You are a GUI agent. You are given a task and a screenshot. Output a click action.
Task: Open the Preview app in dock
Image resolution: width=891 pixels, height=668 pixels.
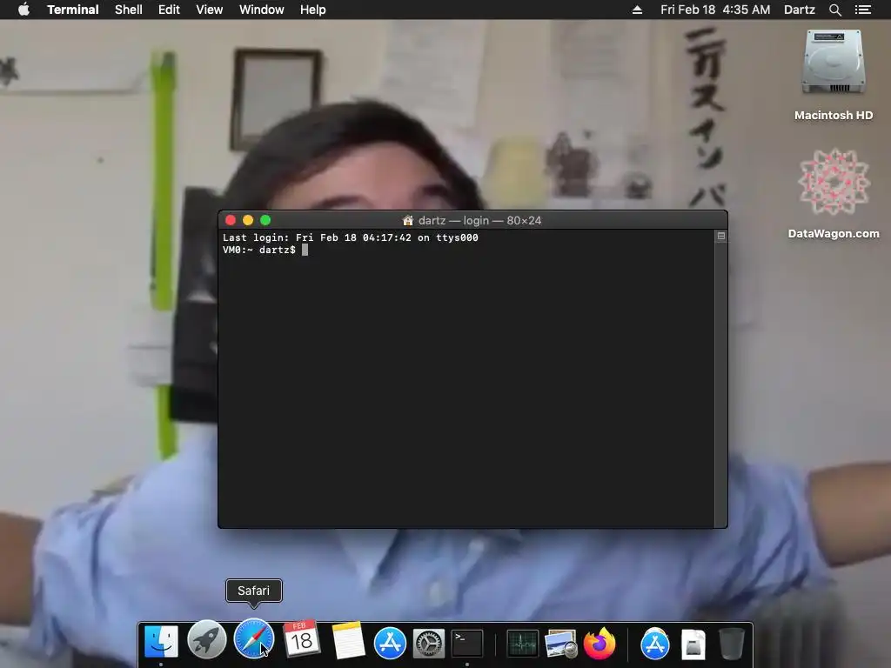click(561, 645)
